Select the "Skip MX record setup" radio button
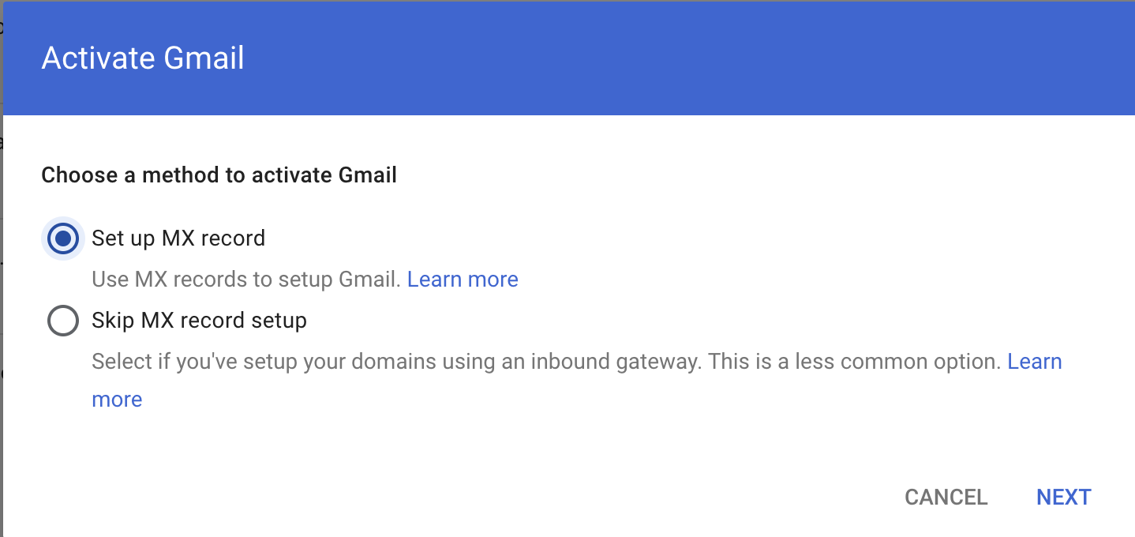 (63, 321)
